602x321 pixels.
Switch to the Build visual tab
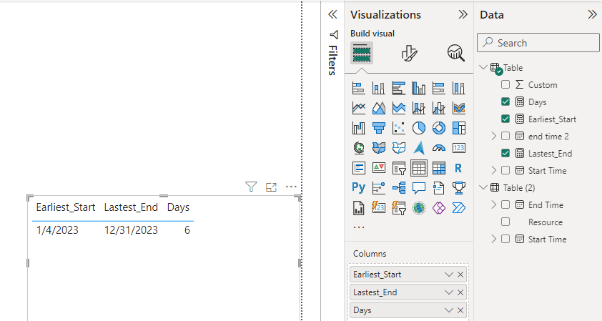(x=362, y=53)
